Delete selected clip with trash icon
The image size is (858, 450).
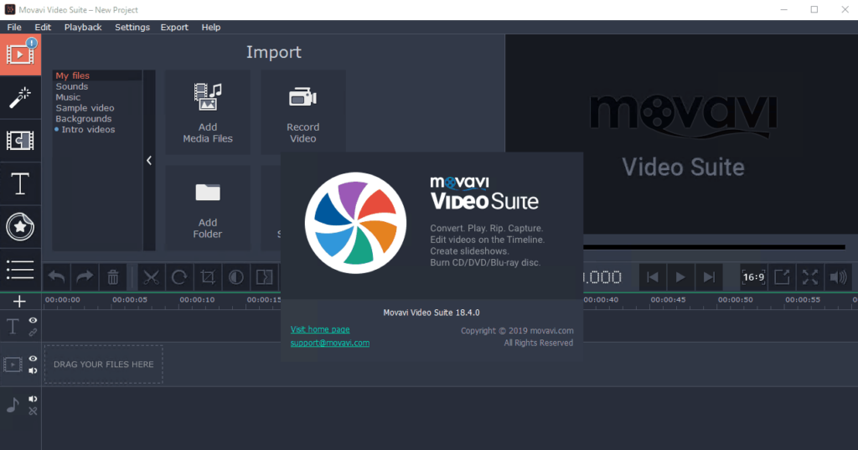(113, 277)
